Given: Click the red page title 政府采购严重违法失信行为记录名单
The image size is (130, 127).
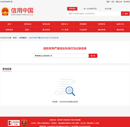Looking at the screenshot, I should [65, 48].
